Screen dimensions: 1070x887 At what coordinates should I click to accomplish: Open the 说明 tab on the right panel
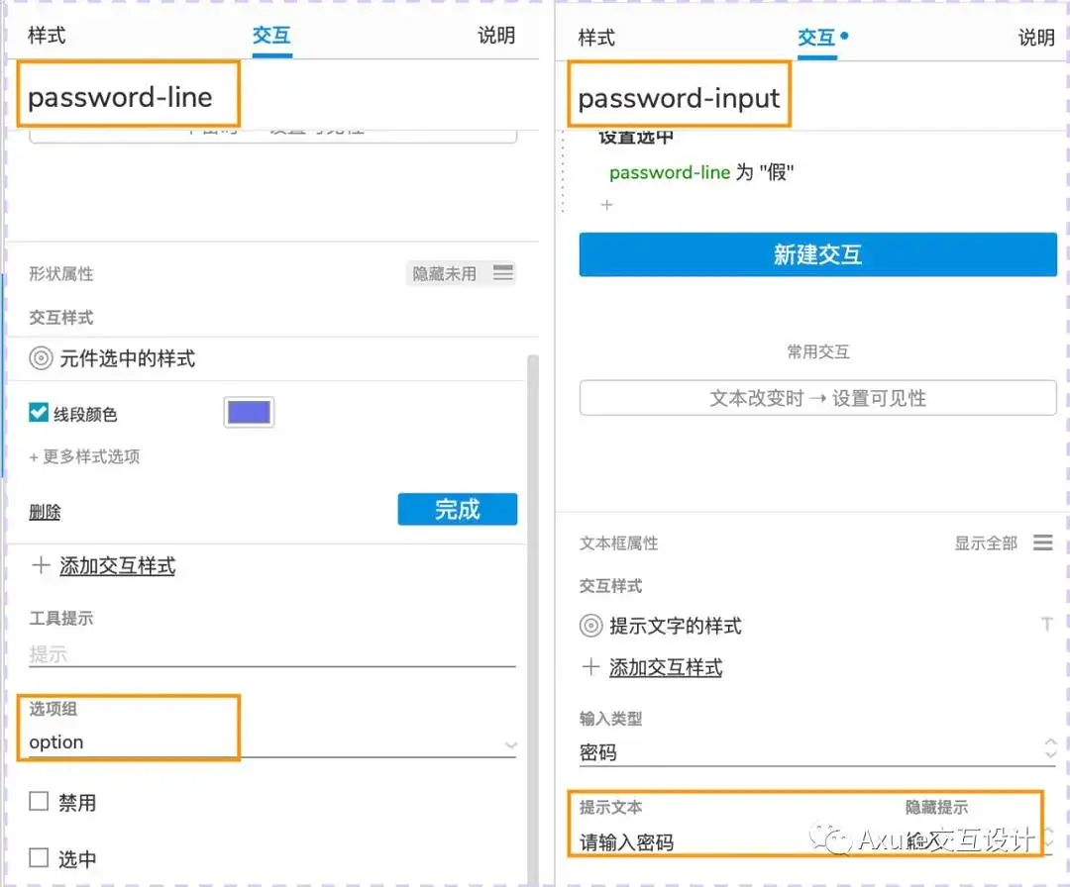click(x=1036, y=38)
